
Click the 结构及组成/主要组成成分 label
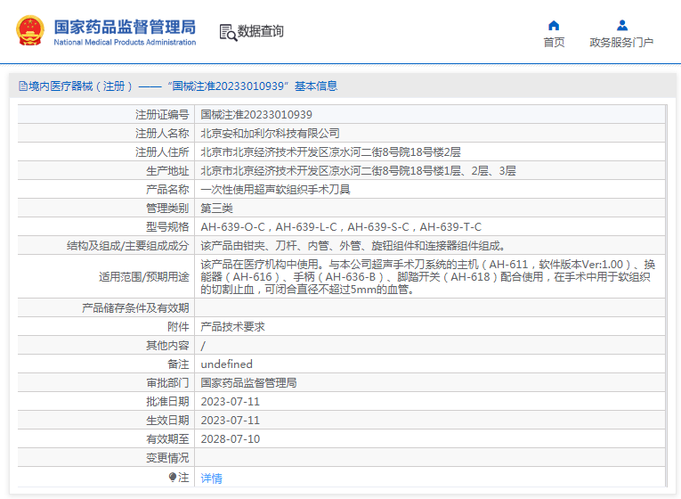(127, 246)
